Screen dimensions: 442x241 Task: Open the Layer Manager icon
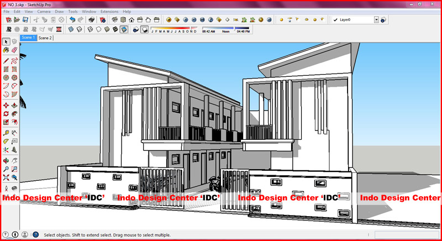click(x=383, y=20)
